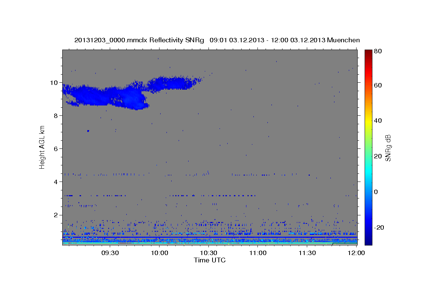
Task: Click the 10:00 time tick label
Action: [159, 253]
